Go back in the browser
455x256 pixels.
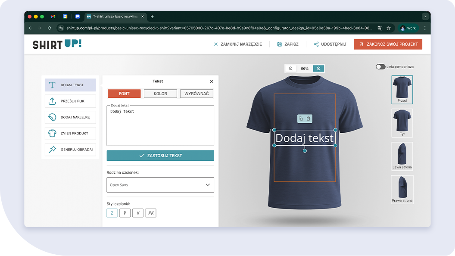(x=31, y=28)
